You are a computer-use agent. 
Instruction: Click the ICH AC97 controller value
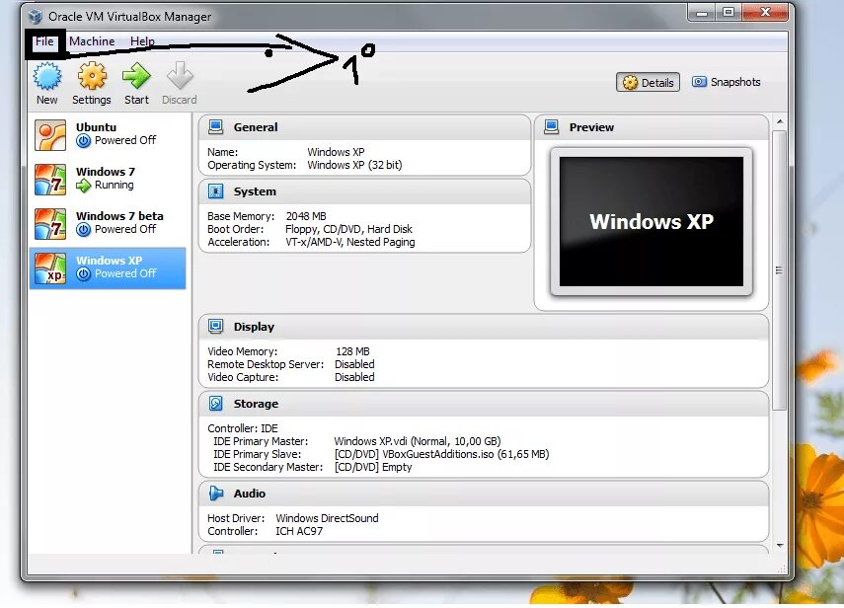coord(299,531)
